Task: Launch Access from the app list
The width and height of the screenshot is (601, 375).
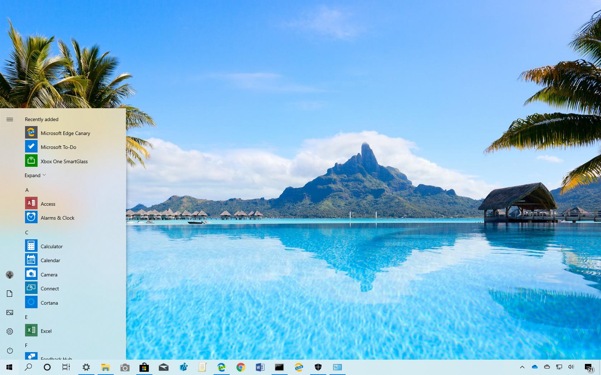Action: tap(48, 204)
